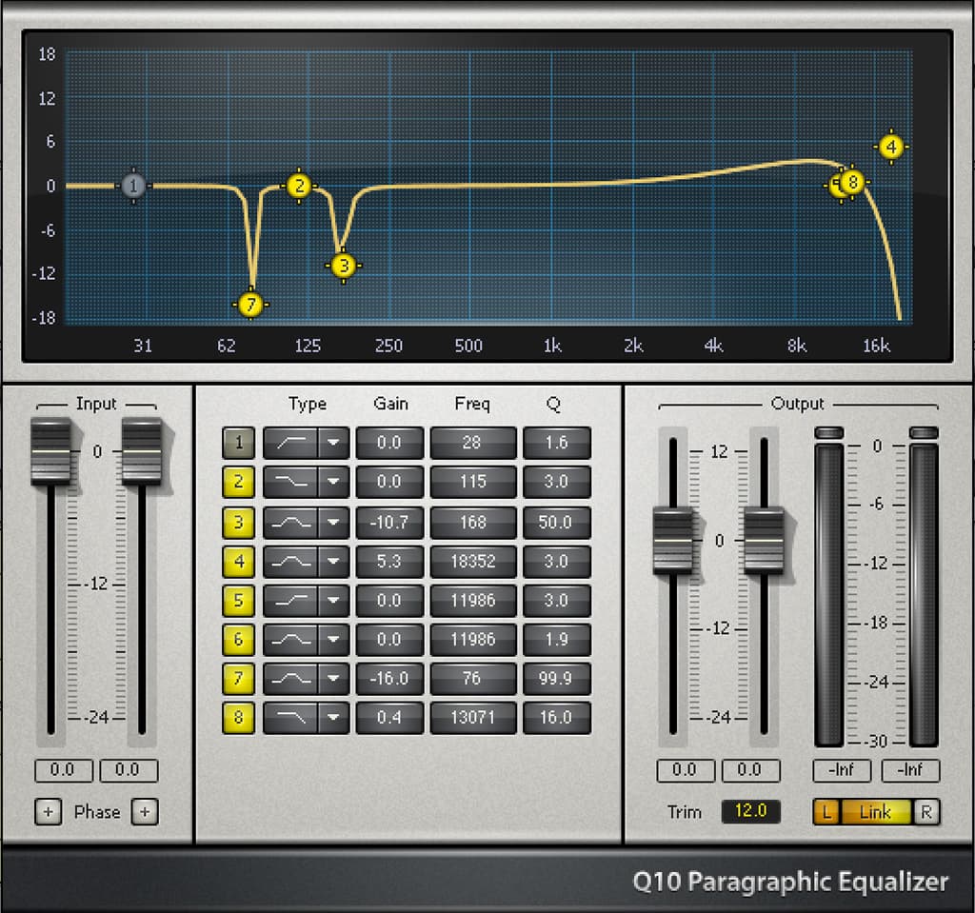
Task: Toggle band 6 off
Action: tap(238, 640)
